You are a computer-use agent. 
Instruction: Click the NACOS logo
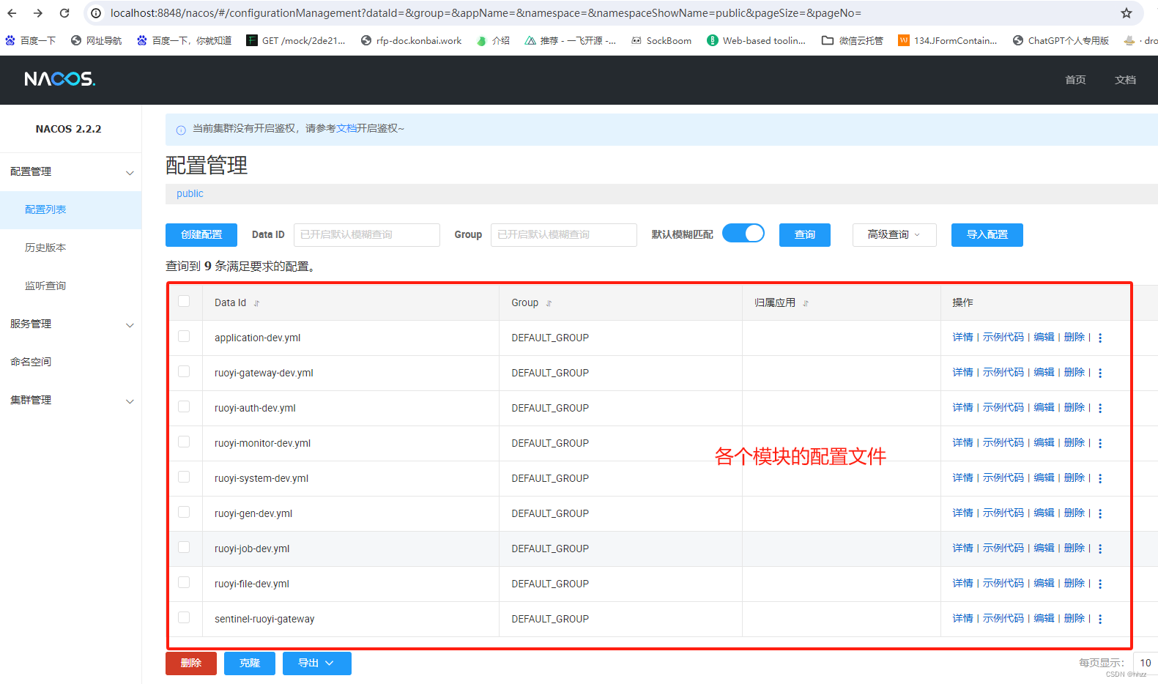pos(59,79)
